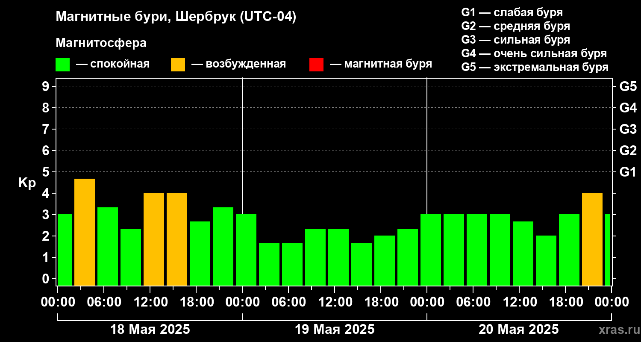The image size is (641, 342).
Task: Click the orange bar at 12:00 on 18 May
Action: tap(154, 239)
